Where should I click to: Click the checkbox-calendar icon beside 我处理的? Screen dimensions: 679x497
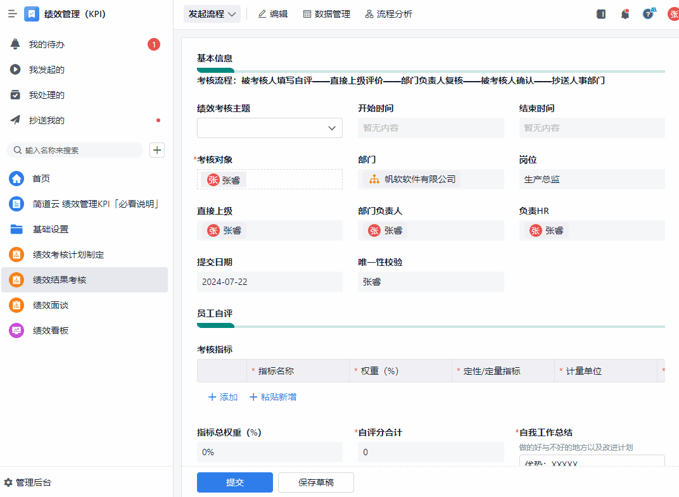[x=15, y=95]
